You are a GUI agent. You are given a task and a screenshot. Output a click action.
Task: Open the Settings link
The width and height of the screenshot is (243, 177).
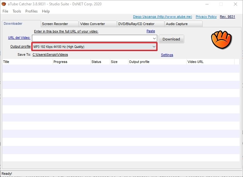click(167, 55)
